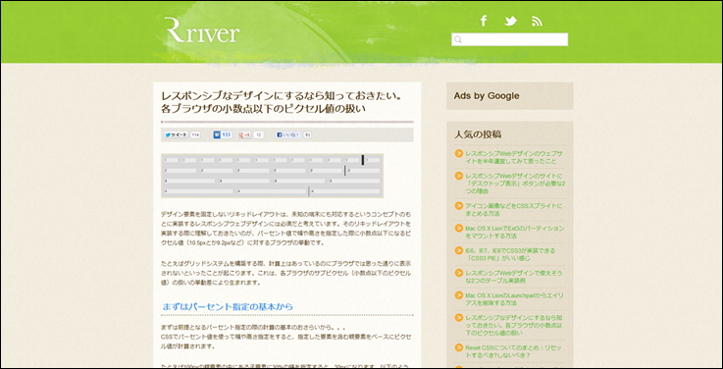723x369 pixels.
Task: Click arrow bullet beside Ext3のパーティション link
Action: click(x=459, y=229)
